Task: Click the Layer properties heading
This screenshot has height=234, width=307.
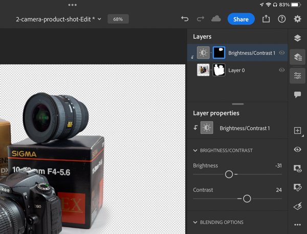Action: coord(216,113)
